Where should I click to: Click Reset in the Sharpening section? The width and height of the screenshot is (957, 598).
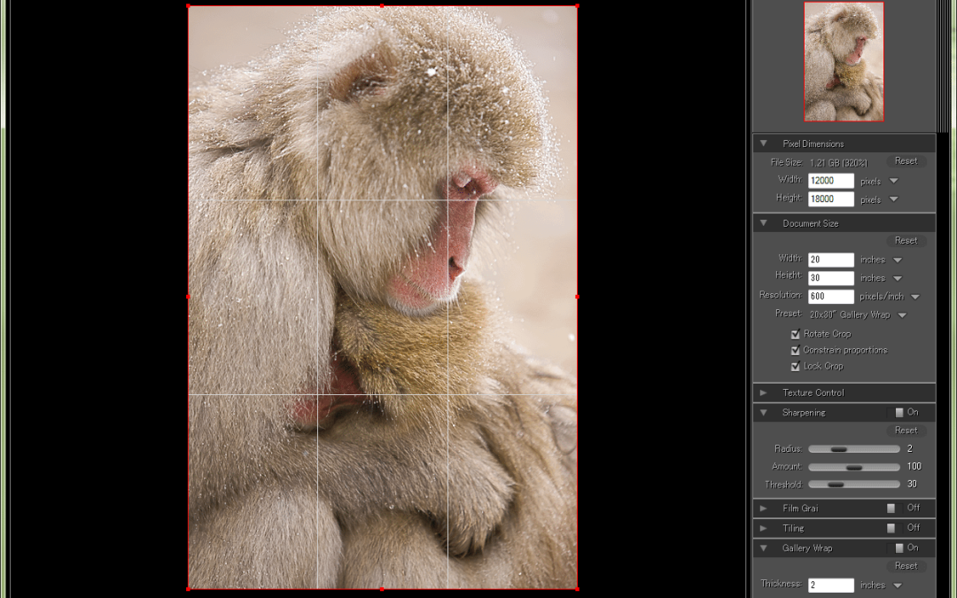[906, 431]
